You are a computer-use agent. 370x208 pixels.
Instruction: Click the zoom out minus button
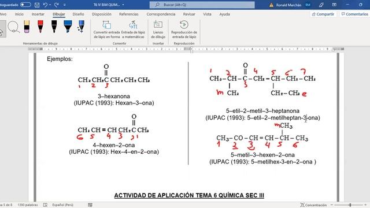(x=332, y=205)
